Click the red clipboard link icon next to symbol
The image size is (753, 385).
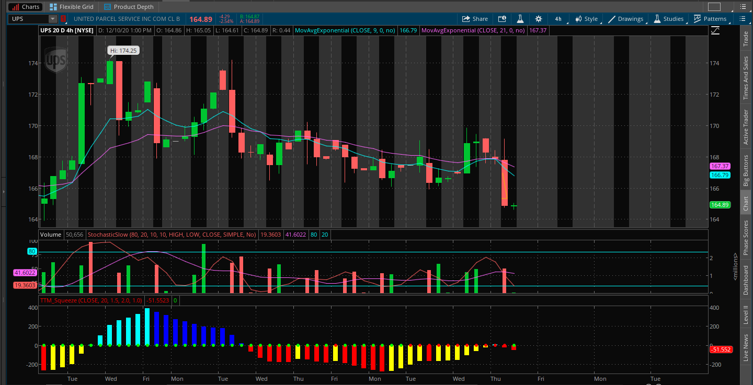[x=63, y=19]
